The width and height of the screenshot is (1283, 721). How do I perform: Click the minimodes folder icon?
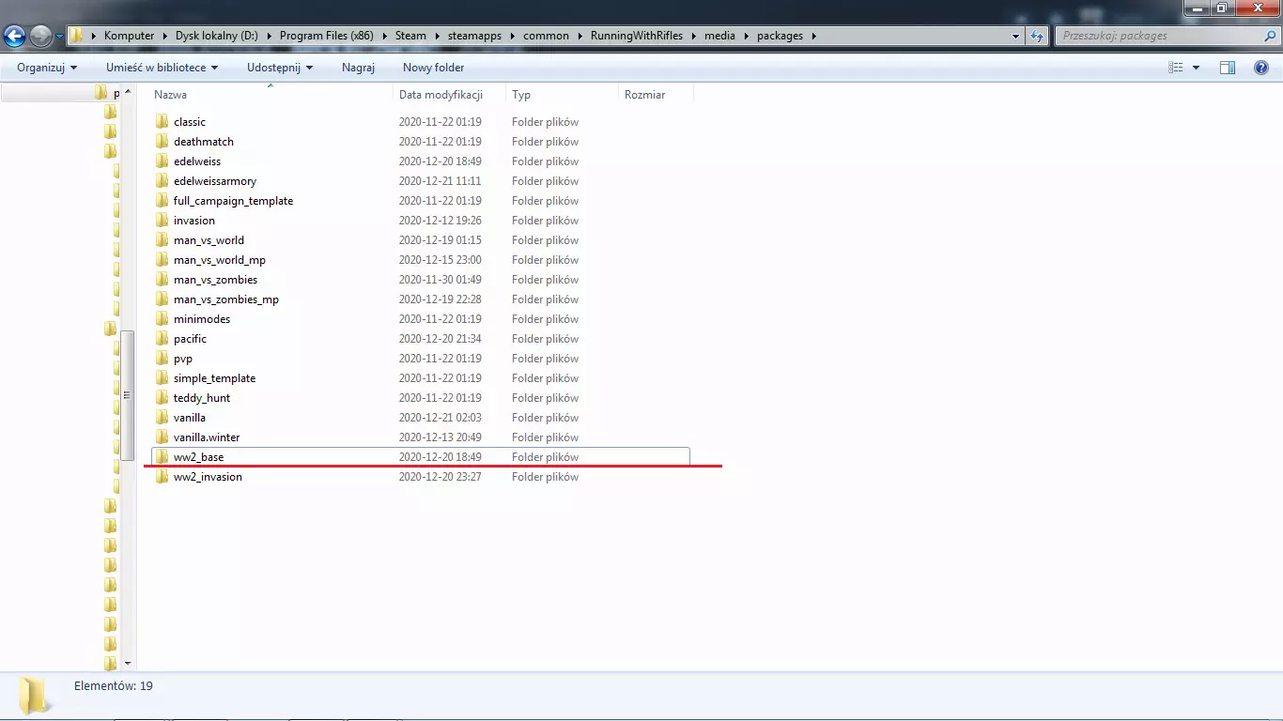(162, 318)
